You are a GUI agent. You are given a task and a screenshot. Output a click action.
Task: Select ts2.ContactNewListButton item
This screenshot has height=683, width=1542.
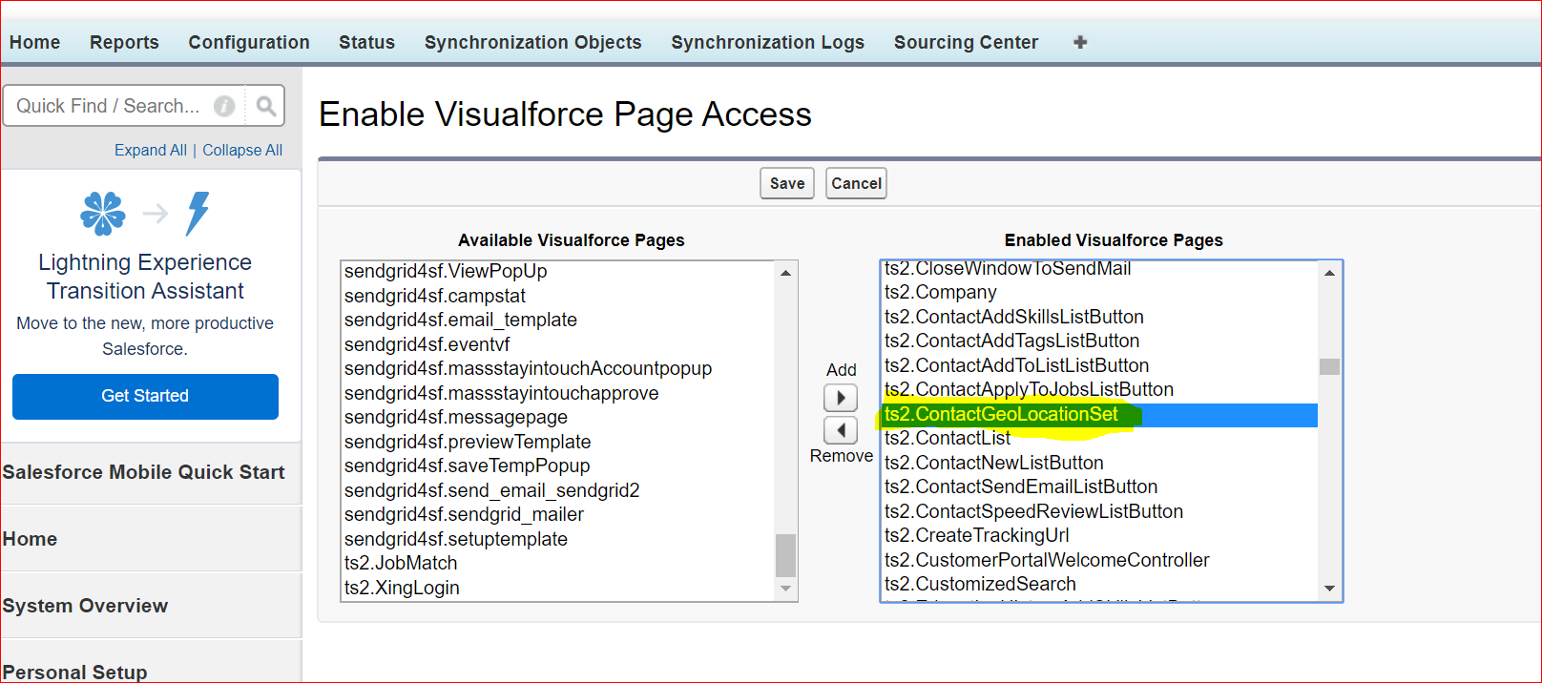1099,463
